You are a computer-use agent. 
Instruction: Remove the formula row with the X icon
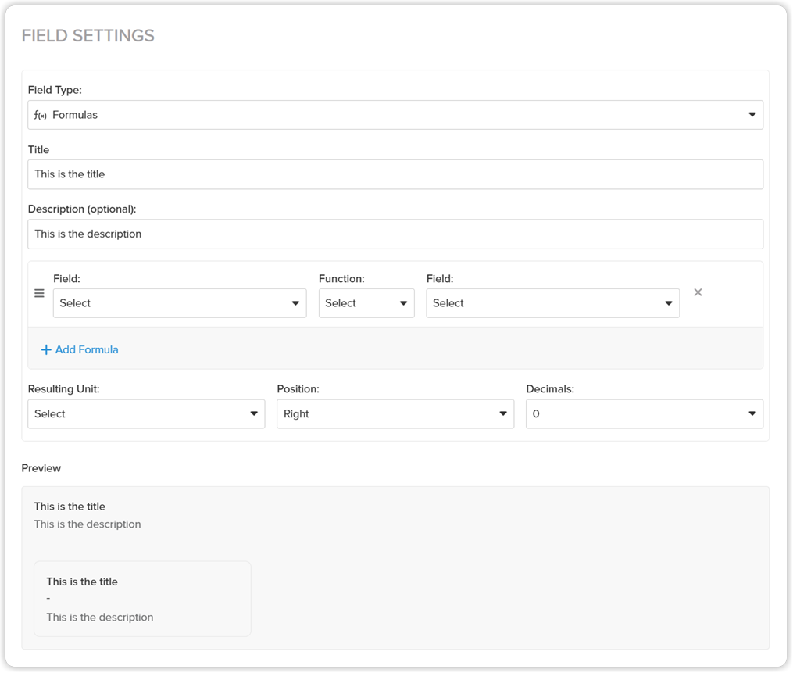[x=698, y=292]
